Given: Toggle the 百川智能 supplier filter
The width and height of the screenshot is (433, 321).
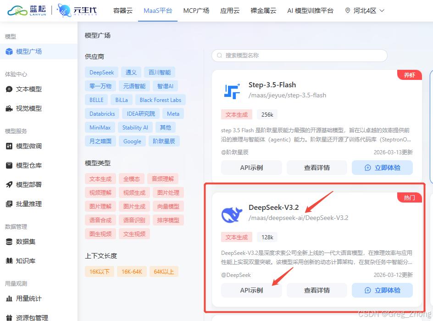Looking at the screenshot, I should pyautogui.click(x=160, y=73).
